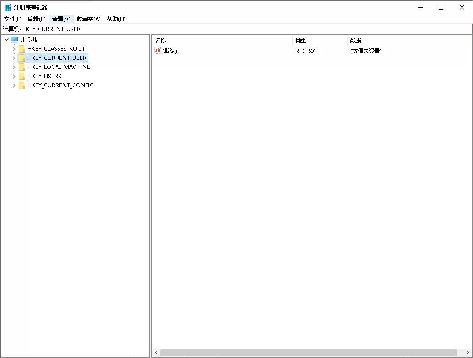
Task: Collapse the 计算机 root node
Action: tap(6, 39)
